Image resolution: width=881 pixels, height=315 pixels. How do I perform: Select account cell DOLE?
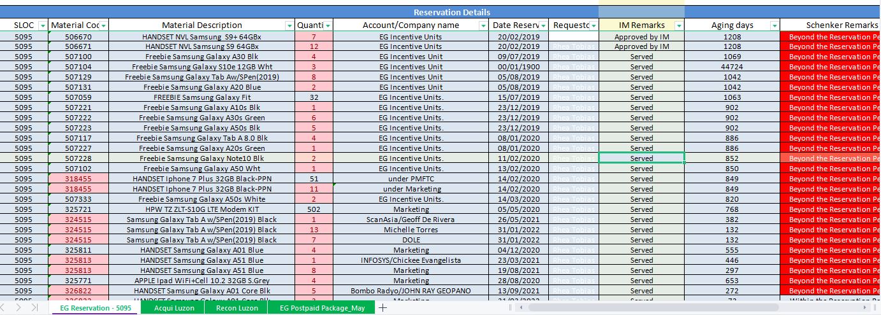click(411, 240)
